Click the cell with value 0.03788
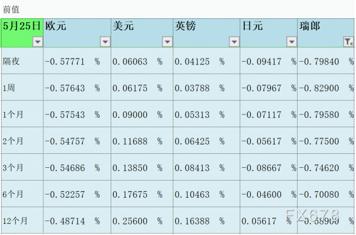 coord(206,87)
